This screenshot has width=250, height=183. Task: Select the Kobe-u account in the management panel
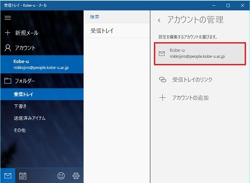[200, 54]
